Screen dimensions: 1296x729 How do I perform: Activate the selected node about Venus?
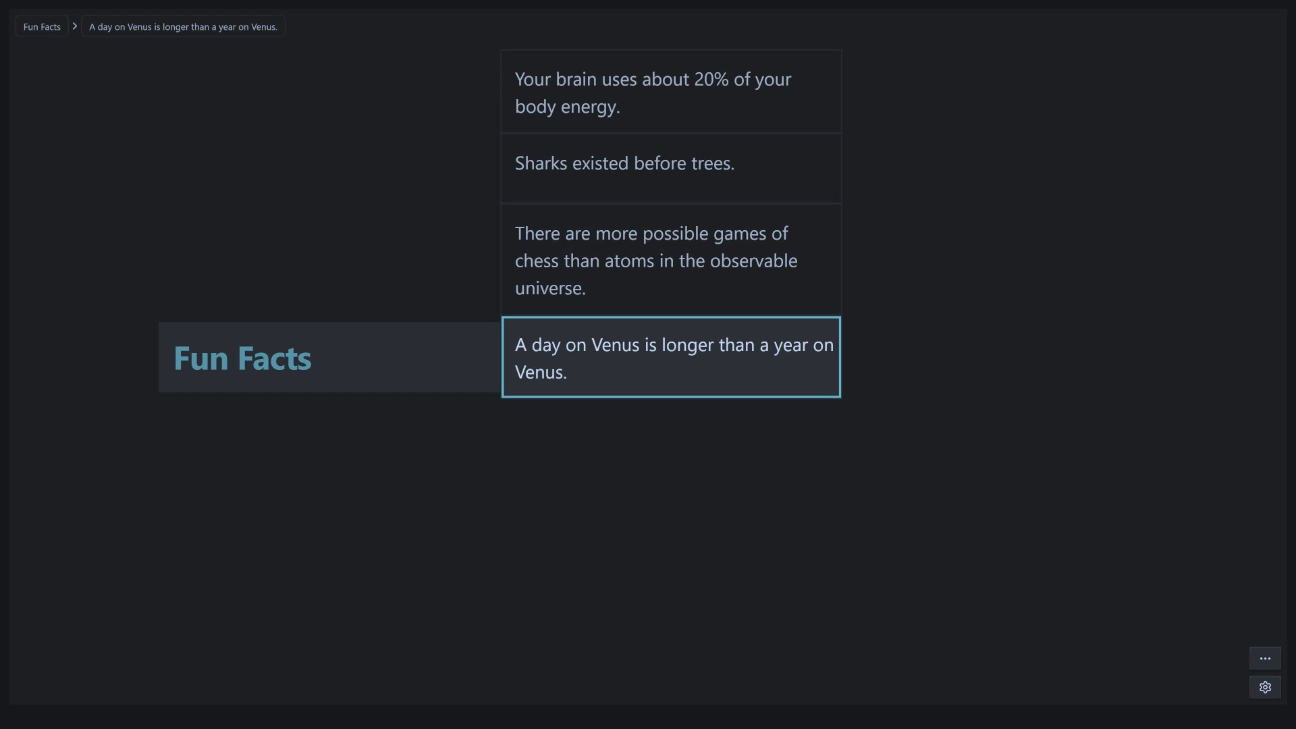coord(670,358)
